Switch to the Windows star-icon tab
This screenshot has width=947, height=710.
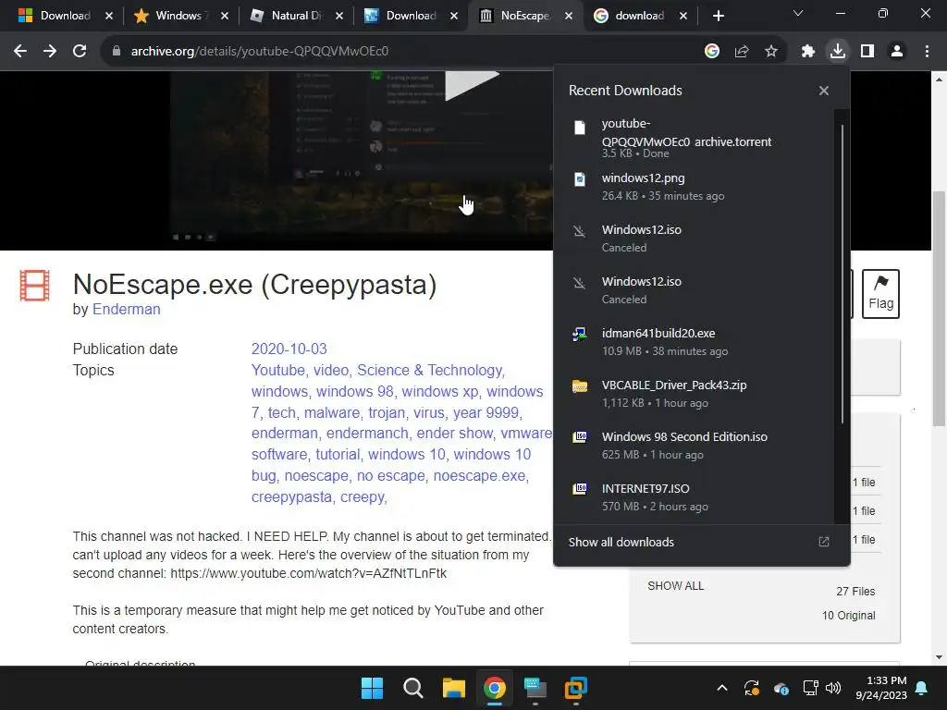click(x=178, y=16)
